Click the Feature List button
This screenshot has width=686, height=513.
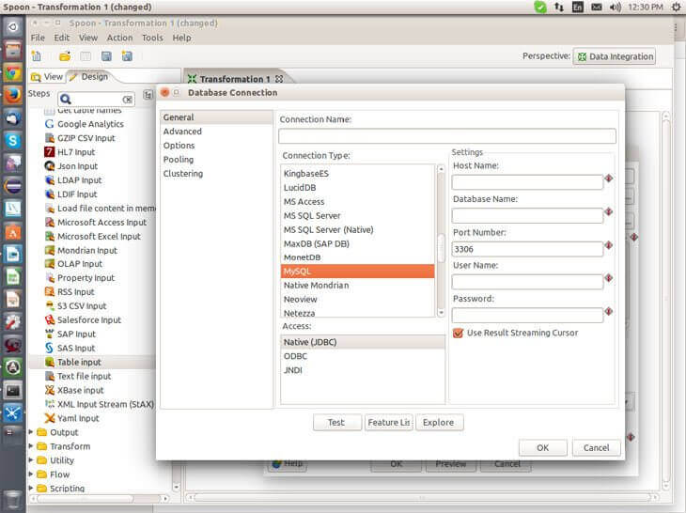(388, 423)
